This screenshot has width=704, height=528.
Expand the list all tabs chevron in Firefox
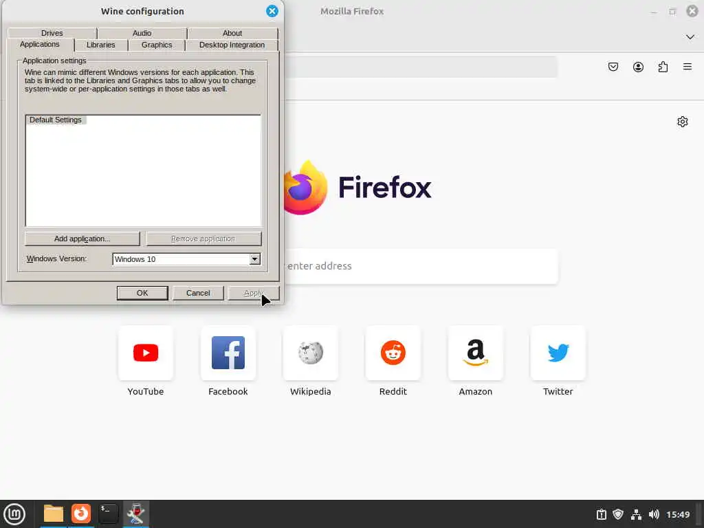click(x=690, y=37)
